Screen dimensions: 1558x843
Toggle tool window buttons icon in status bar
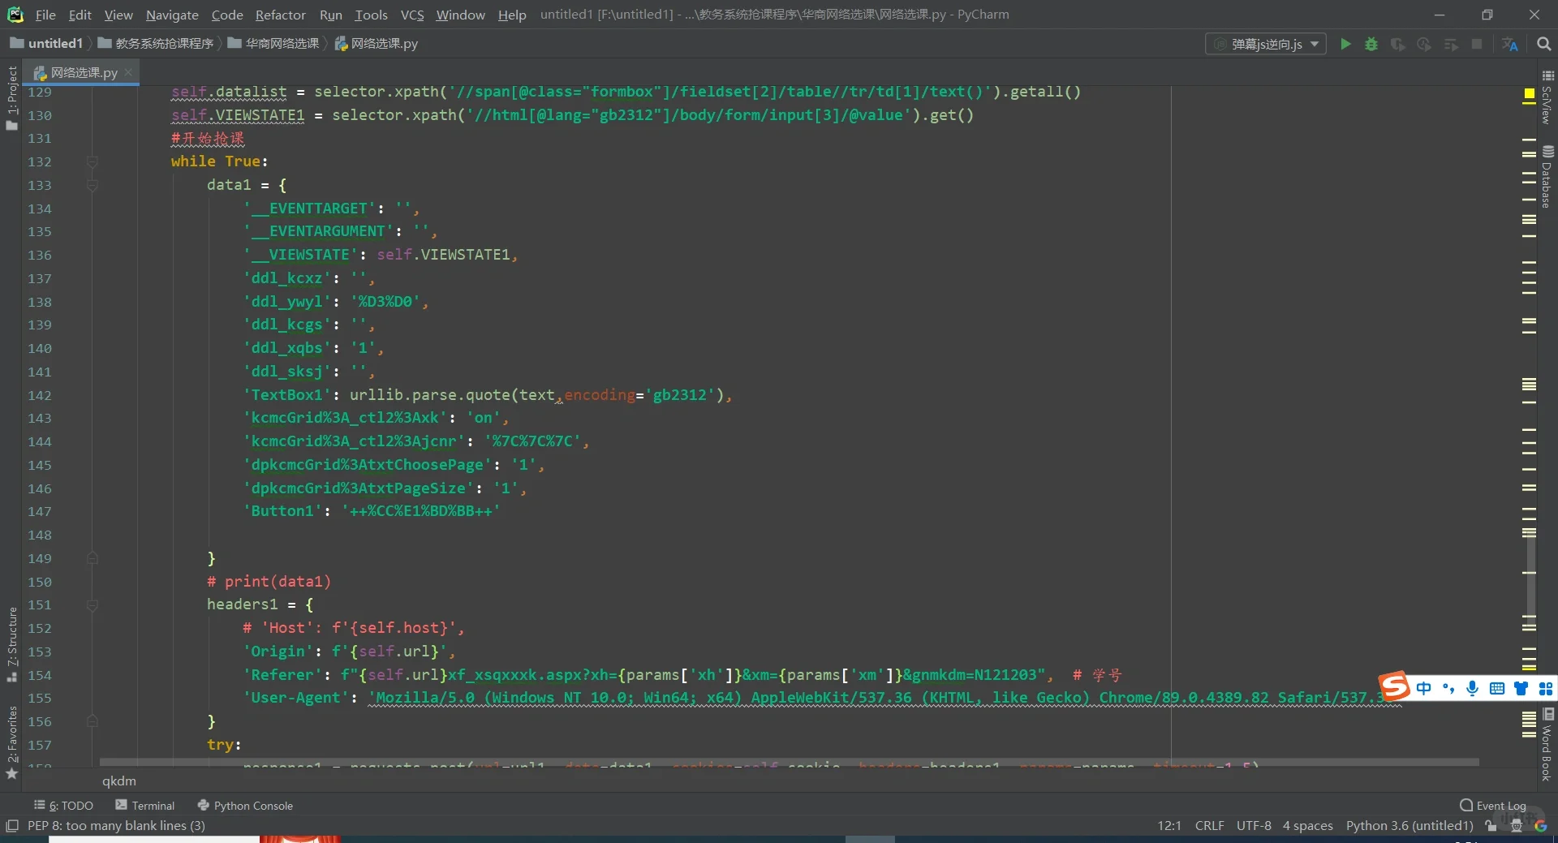pyautogui.click(x=11, y=826)
